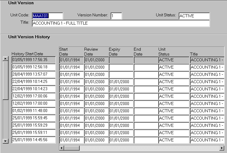The image size is (227, 153).
Task: Click the Title field with ACCOUNTING 1 - FULL TITLE
Action: tap(120, 23)
